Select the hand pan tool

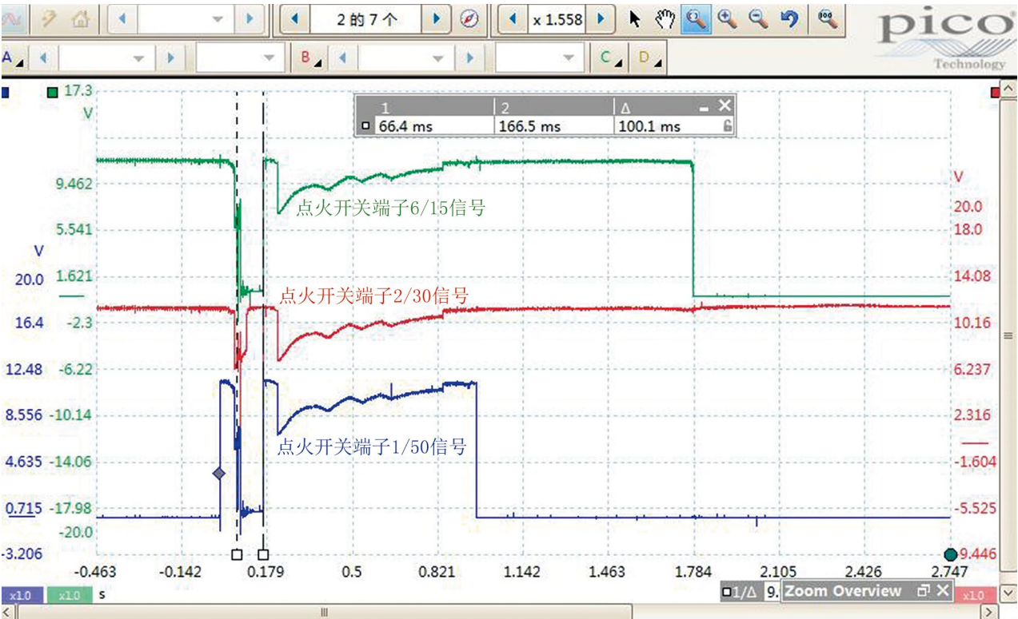[x=665, y=19]
